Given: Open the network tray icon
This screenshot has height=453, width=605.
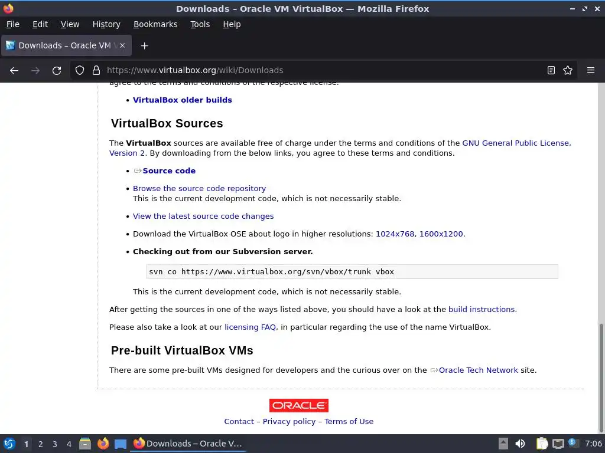Looking at the screenshot, I should pyautogui.click(x=558, y=444).
